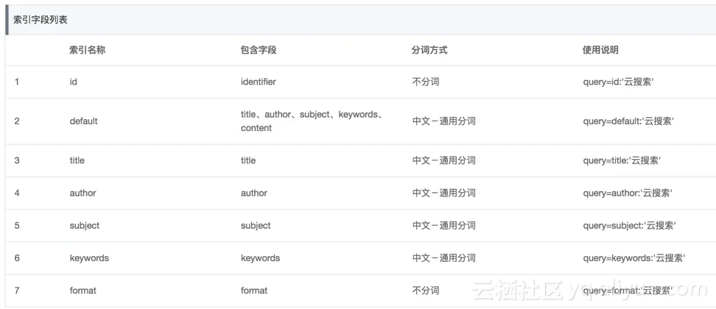Click the 索引字段列表 section header
The height and width of the screenshot is (309, 716).
coord(41,21)
